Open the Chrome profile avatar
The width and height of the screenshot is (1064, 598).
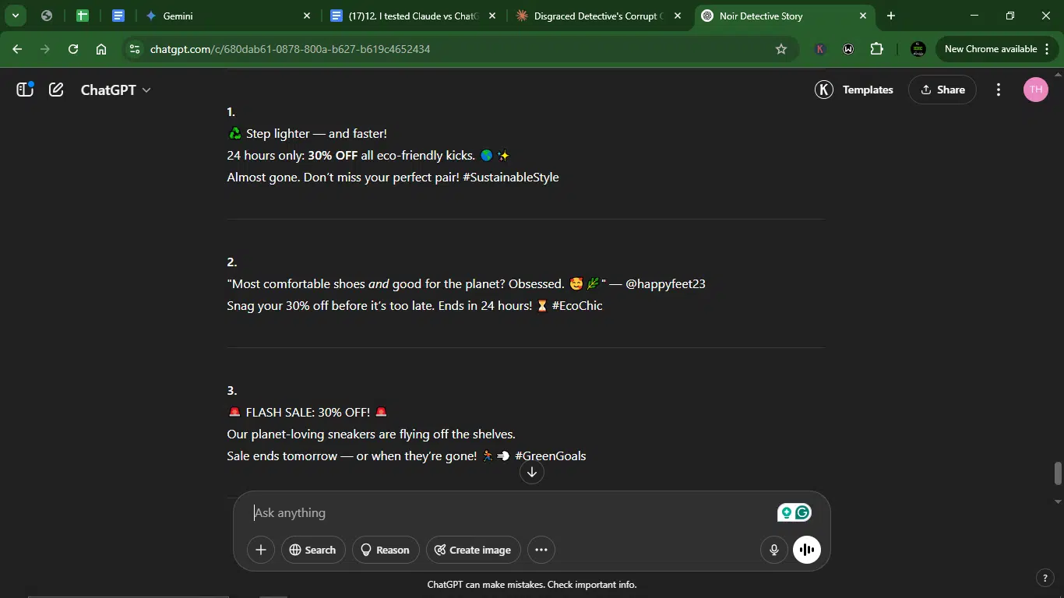(x=918, y=49)
